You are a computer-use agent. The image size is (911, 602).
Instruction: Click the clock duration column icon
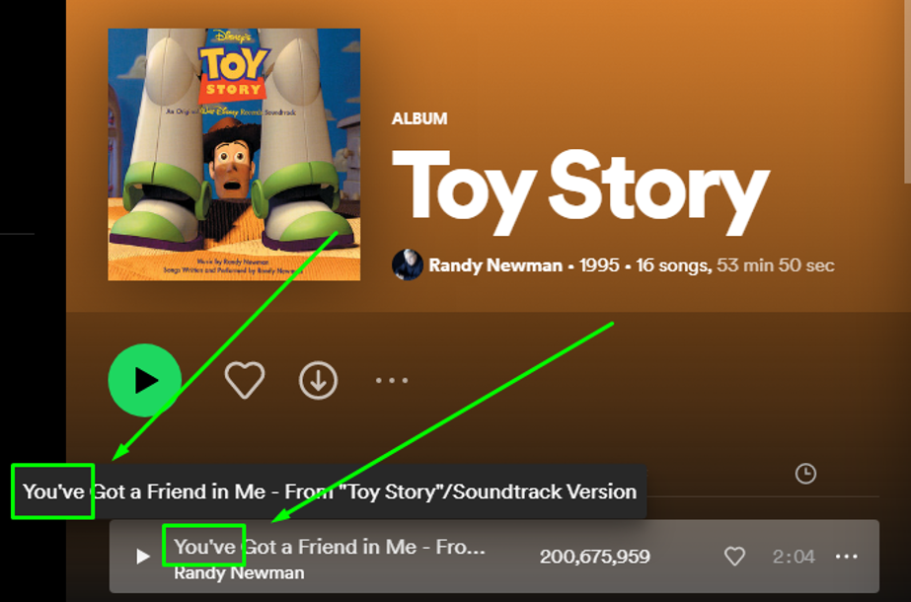[805, 474]
